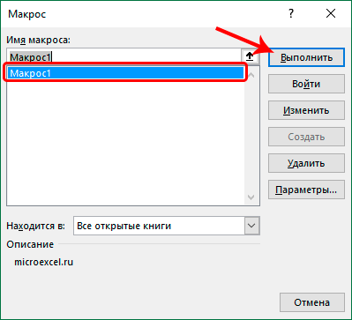Screen dimensions: 352x320
Task: Run the macro with the Выполнить button
Action: 306,57
